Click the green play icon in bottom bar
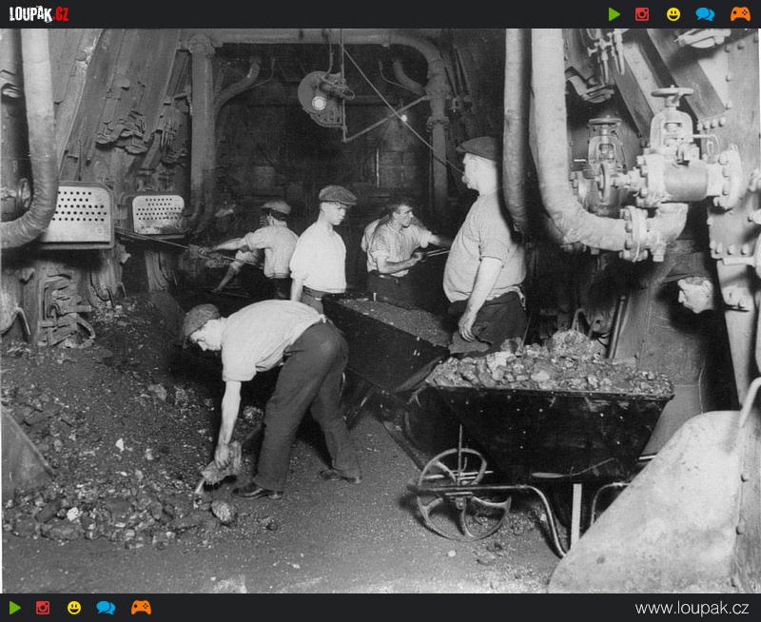 point(15,608)
